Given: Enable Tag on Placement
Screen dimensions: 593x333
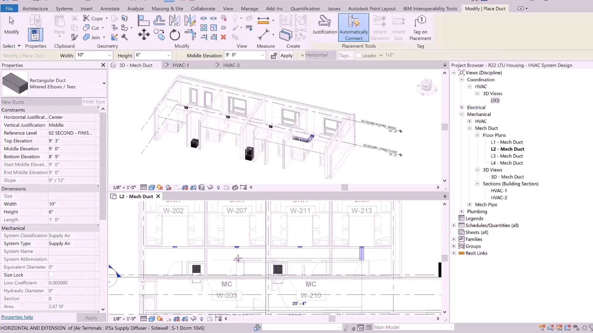Looking at the screenshot, I should tap(420, 28).
